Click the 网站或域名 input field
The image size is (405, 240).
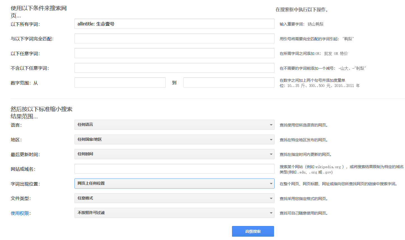click(174, 169)
